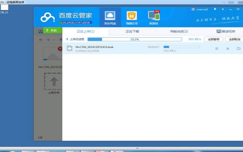Pause WxCSM_201412031414.bak upload
Image resolution: width=243 pixels, height=152 pixels.
coord(217,49)
